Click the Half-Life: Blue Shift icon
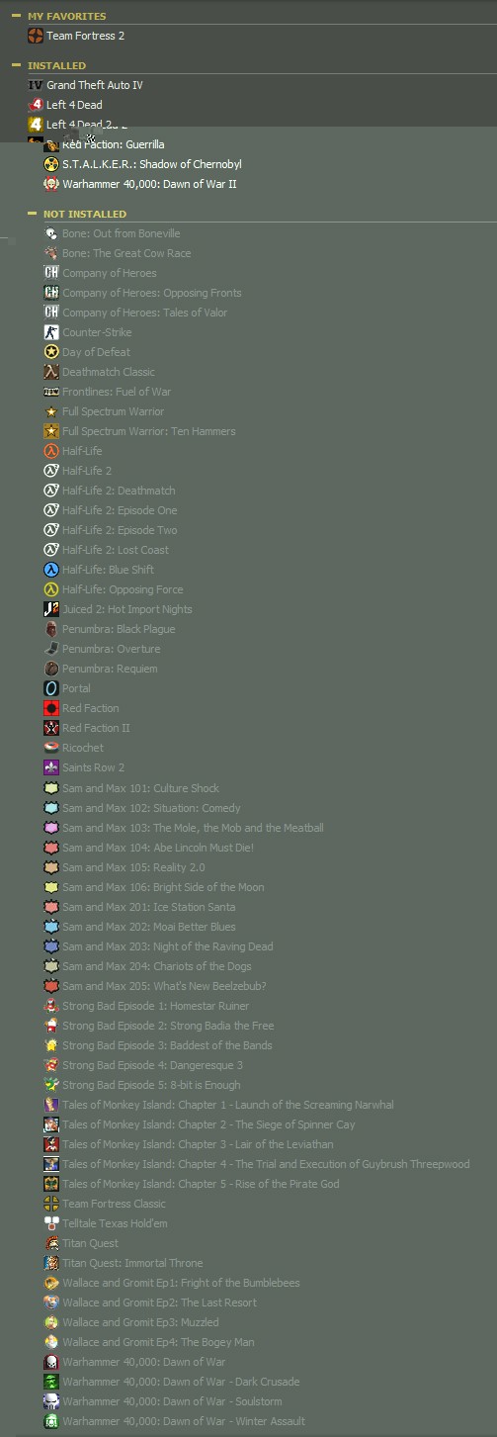This screenshot has width=497, height=1437. pos(51,570)
